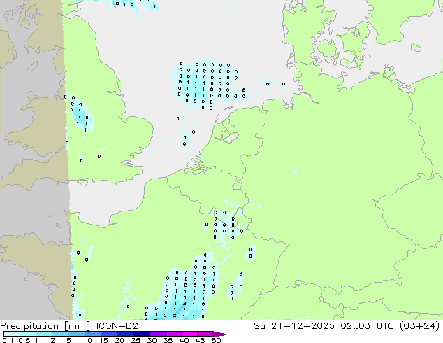Select the 25–30 mm navy legend swatch

pos(141,334)
